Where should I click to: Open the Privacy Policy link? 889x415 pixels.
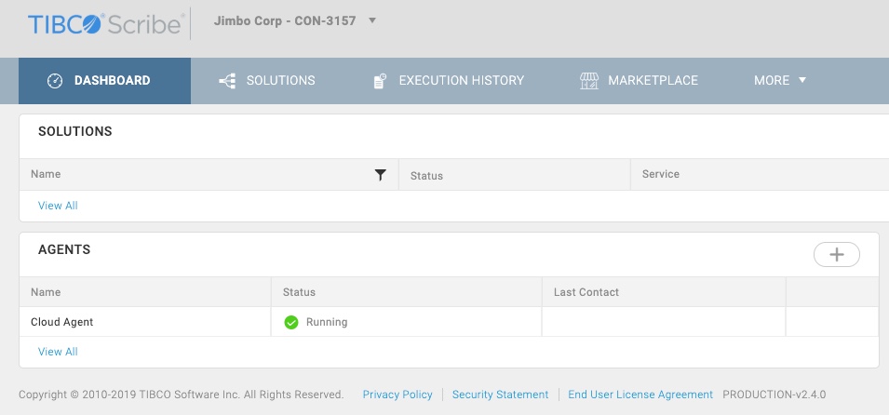(397, 395)
